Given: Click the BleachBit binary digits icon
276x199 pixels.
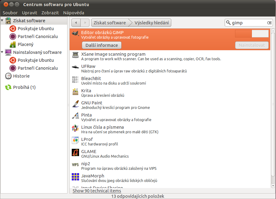Looking at the screenshot, I should [x=75, y=79].
